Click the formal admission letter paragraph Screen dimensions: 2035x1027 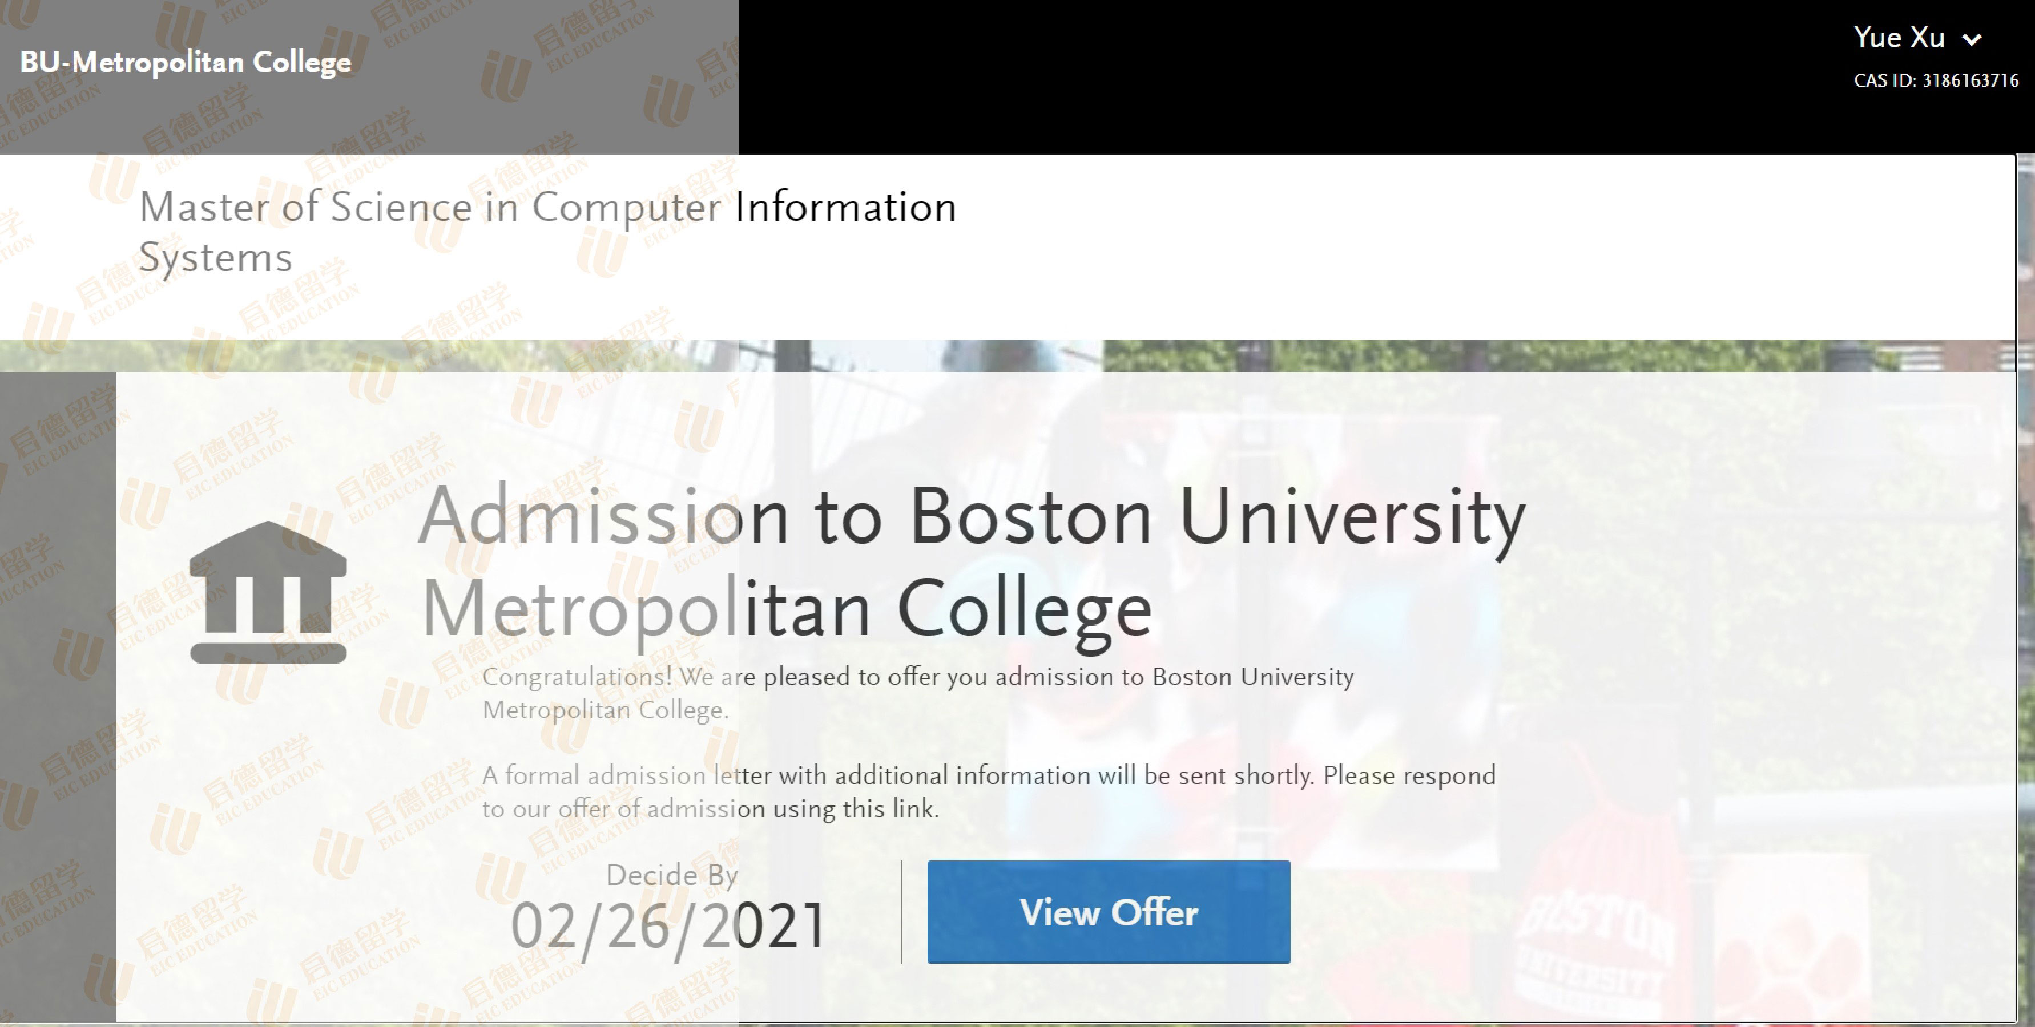pyautogui.click(x=988, y=776)
